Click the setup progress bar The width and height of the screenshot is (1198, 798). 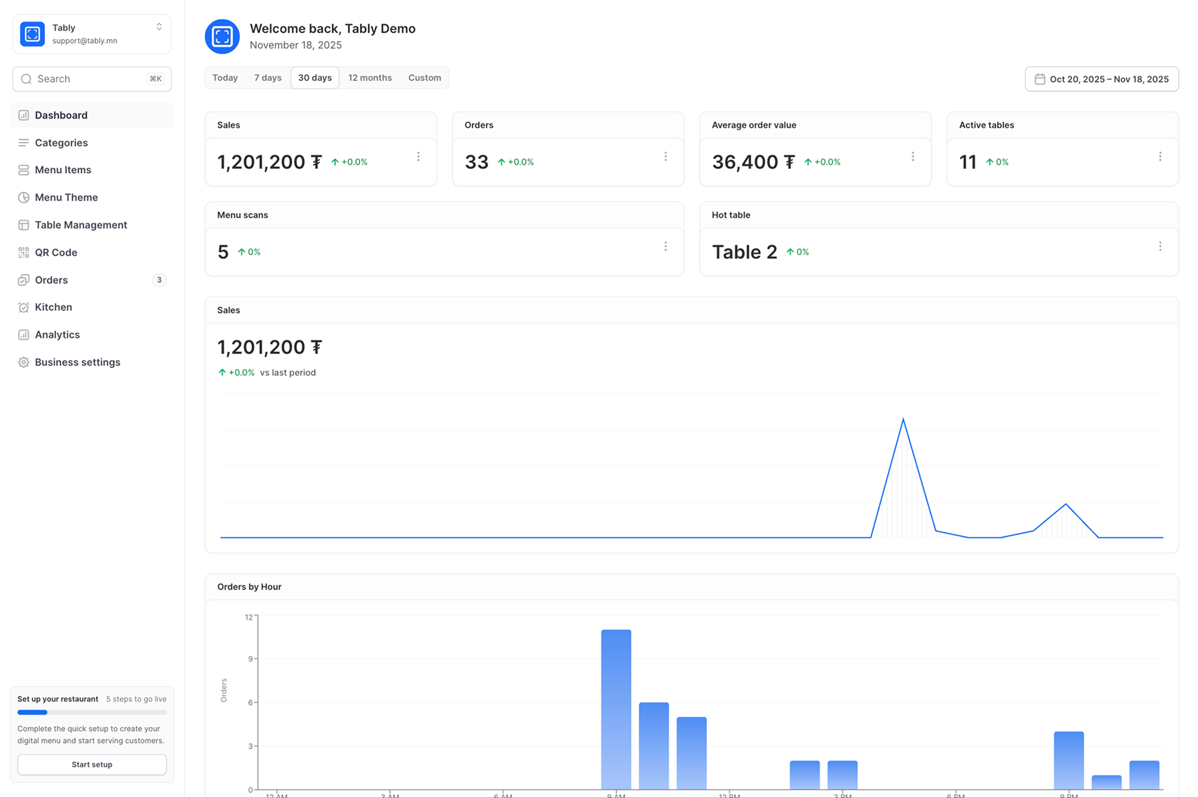(x=92, y=712)
